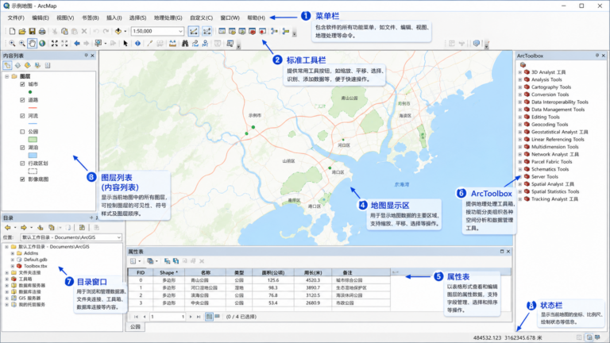The image size is (610, 343).
Task: Click the 名称 column header
Action: (206, 272)
